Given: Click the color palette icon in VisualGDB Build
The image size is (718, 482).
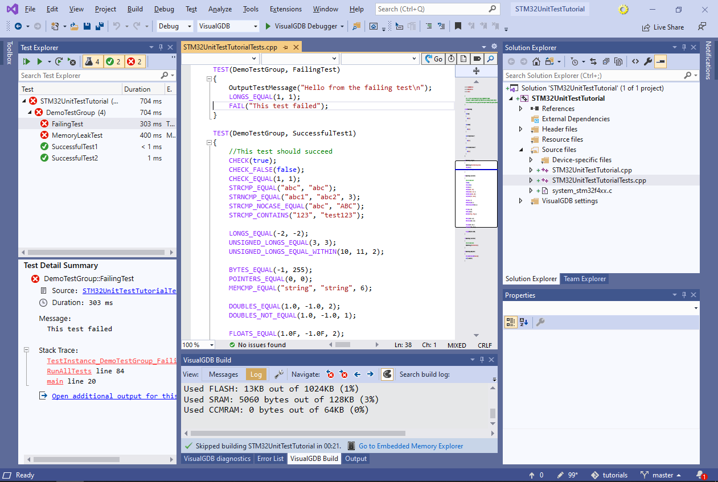Looking at the screenshot, I should pyautogui.click(x=387, y=374).
